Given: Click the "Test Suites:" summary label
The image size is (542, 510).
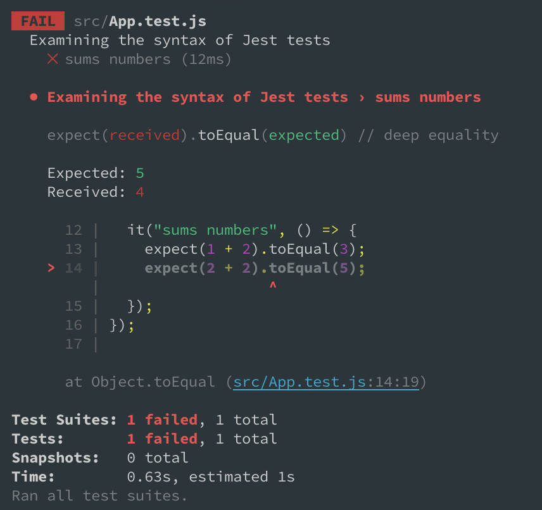Looking at the screenshot, I should point(64,420).
